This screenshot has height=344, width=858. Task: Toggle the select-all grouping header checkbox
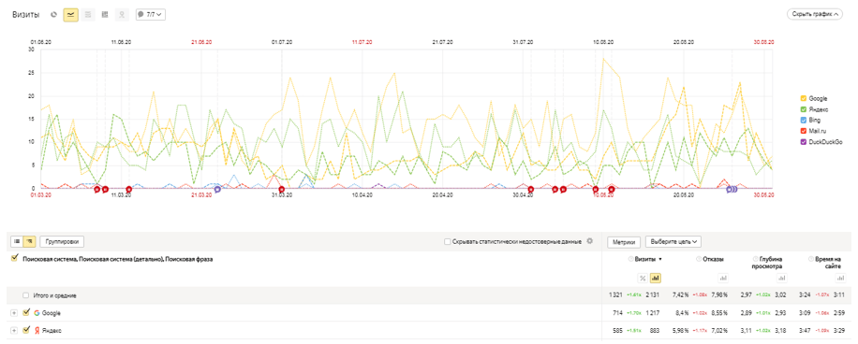point(15,259)
